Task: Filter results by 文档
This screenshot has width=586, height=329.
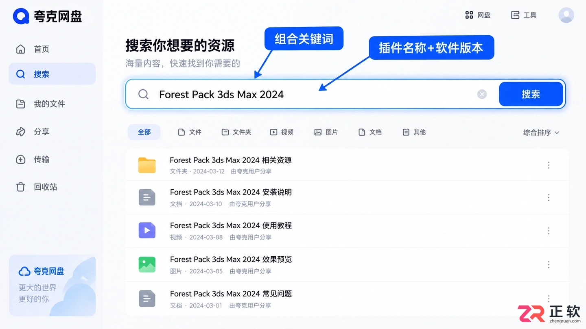Action: [x=370, y=132]
